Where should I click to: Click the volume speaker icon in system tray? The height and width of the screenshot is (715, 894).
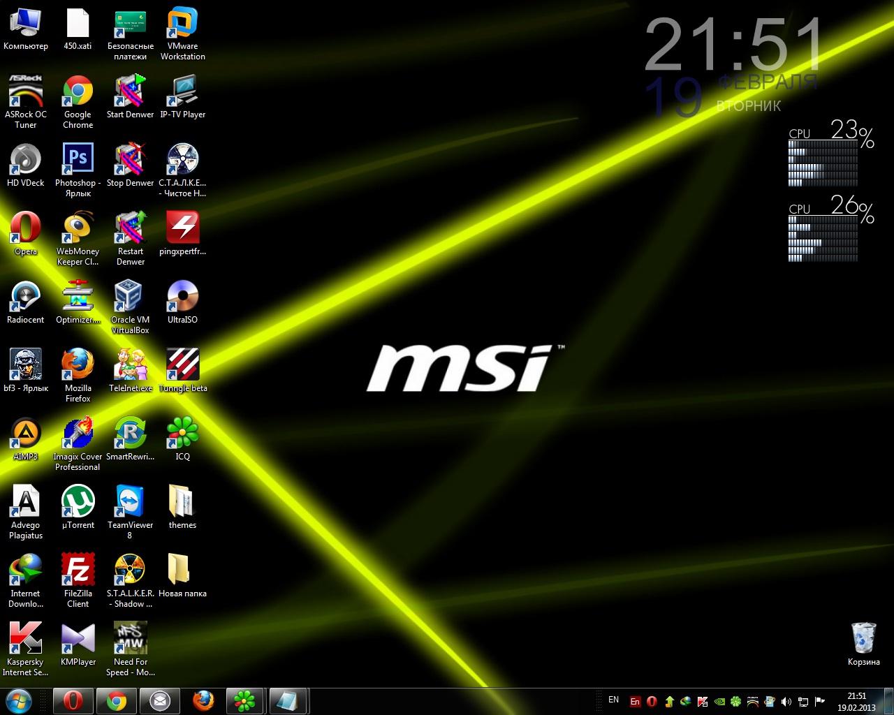786,701
